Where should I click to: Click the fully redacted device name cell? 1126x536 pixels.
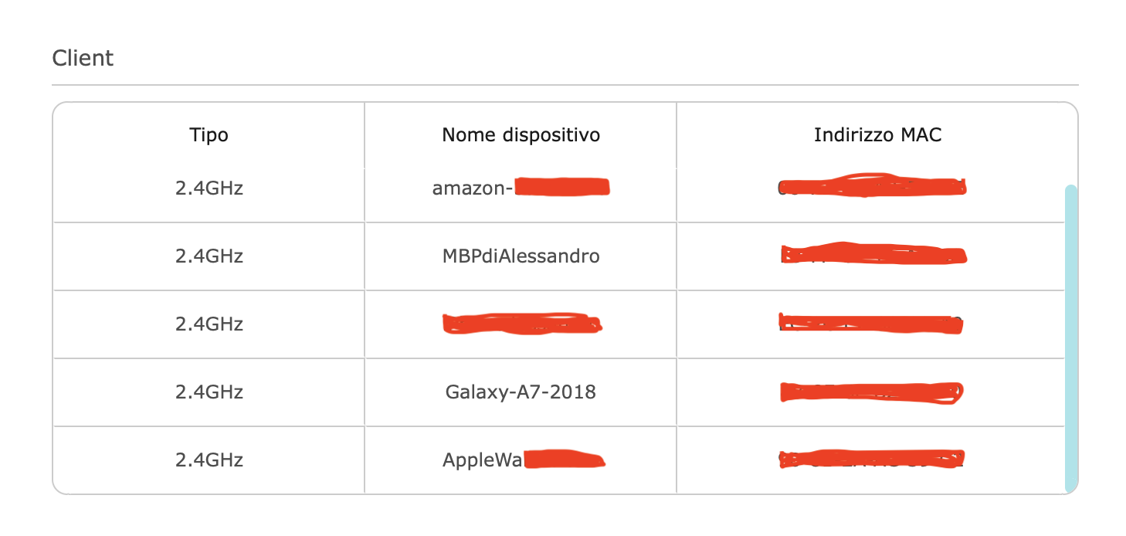point(522,324)
